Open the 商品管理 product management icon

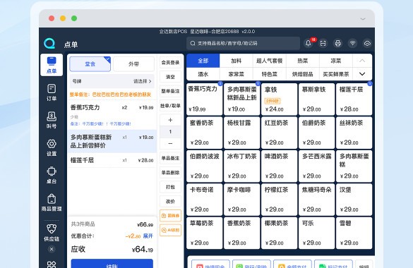[52, 203]
